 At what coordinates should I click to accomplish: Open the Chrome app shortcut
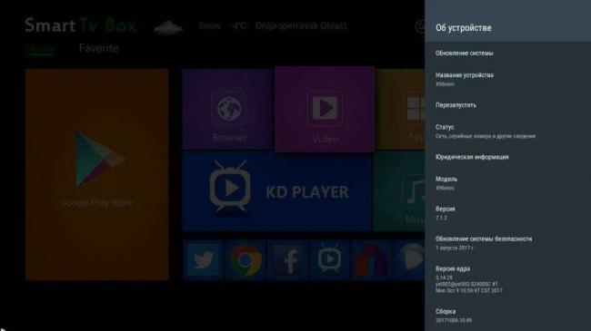[x=245, y=260]
